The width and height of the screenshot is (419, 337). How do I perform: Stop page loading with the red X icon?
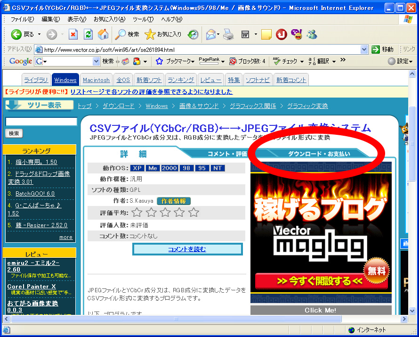tap(73, 34)
